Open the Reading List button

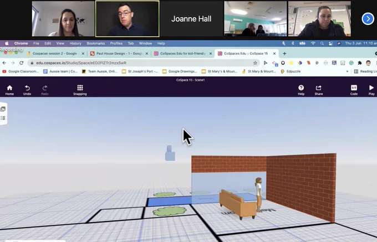pos(365,71)
